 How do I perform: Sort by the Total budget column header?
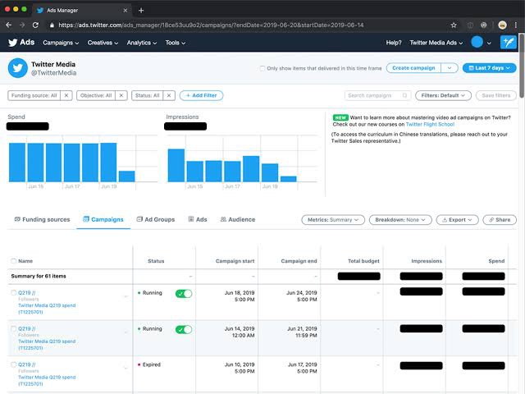pyautogui.click(x=363, y=261)
